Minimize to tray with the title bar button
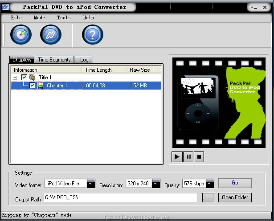 pos(254,8)
